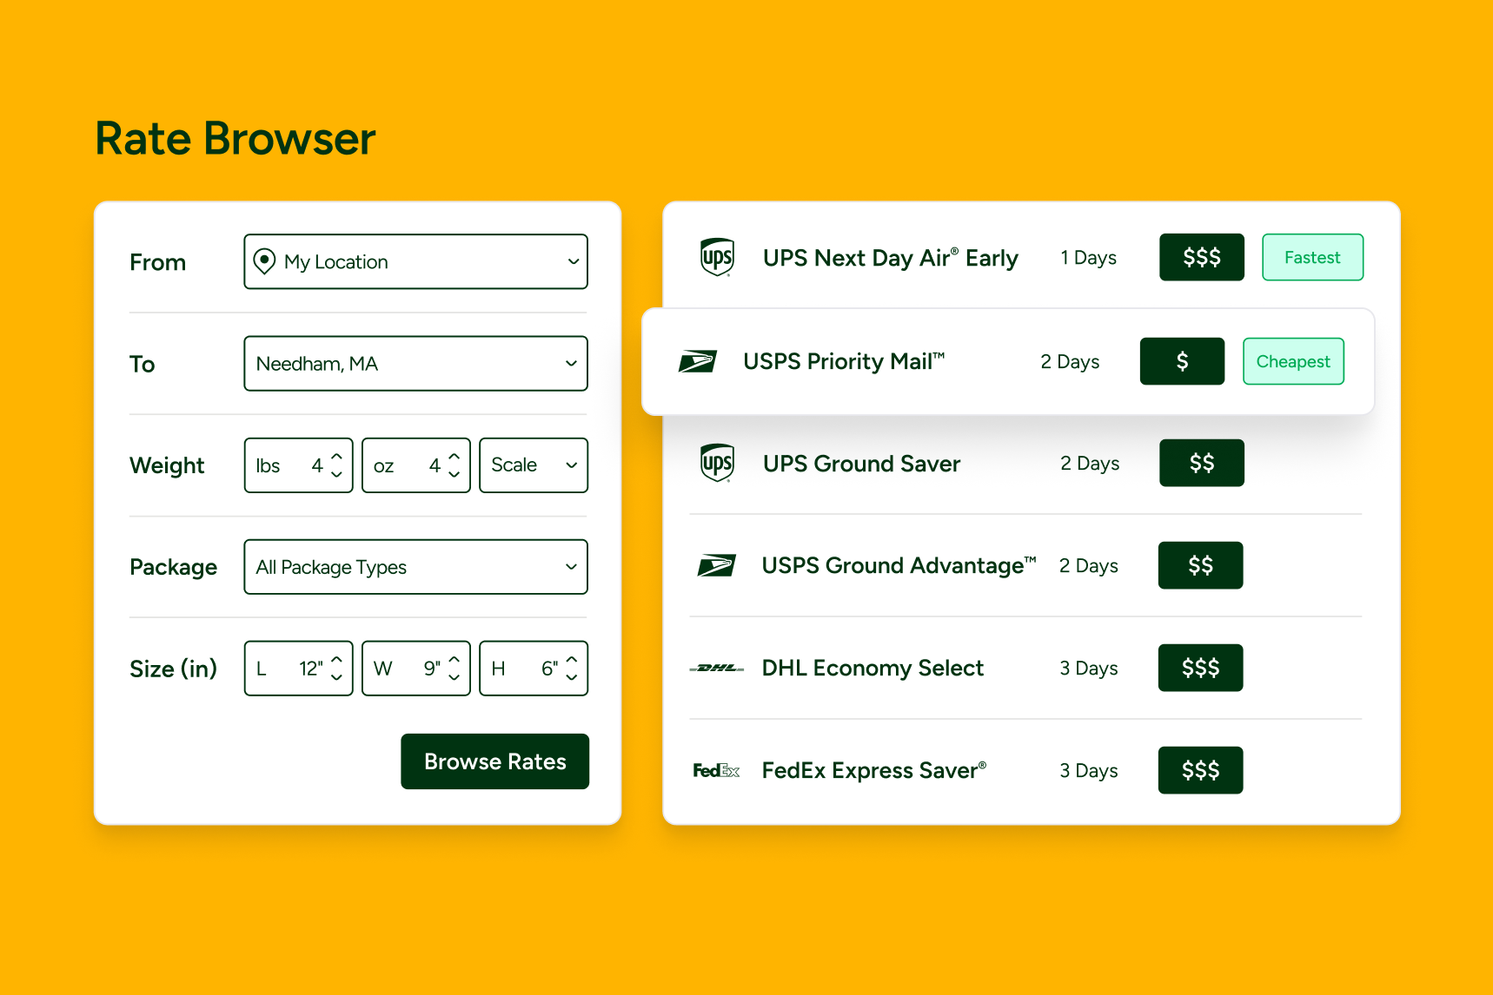
Task: Select the USPS Priority Mail rate row
Action: [869, 362]
